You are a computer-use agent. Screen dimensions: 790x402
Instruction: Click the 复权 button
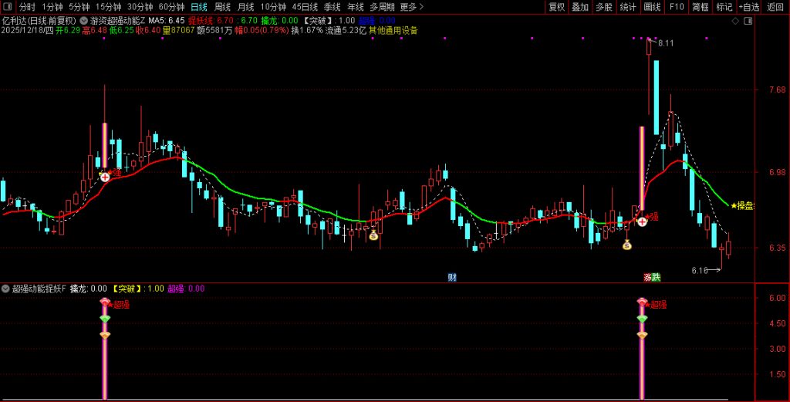[x=556, y=7]
